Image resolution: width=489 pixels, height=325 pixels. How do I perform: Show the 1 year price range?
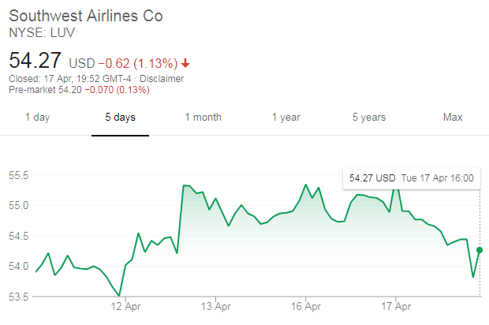coord(286,118)
